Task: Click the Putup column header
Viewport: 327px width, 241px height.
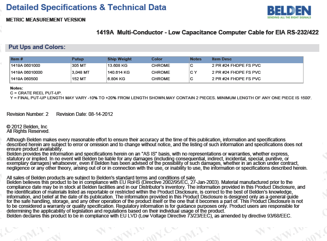Action: pyautogui.click(x=78, y=59)
